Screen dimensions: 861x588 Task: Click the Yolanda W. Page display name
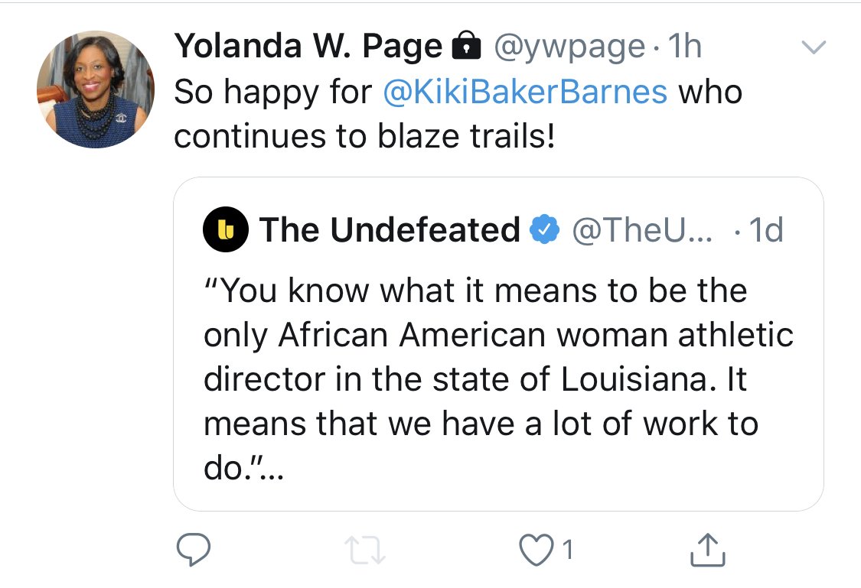308,46
